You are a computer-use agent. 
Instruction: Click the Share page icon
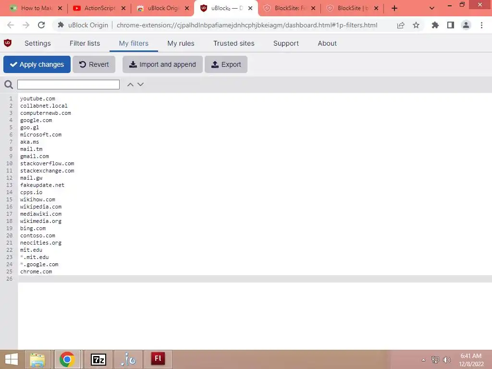point(401,25)
